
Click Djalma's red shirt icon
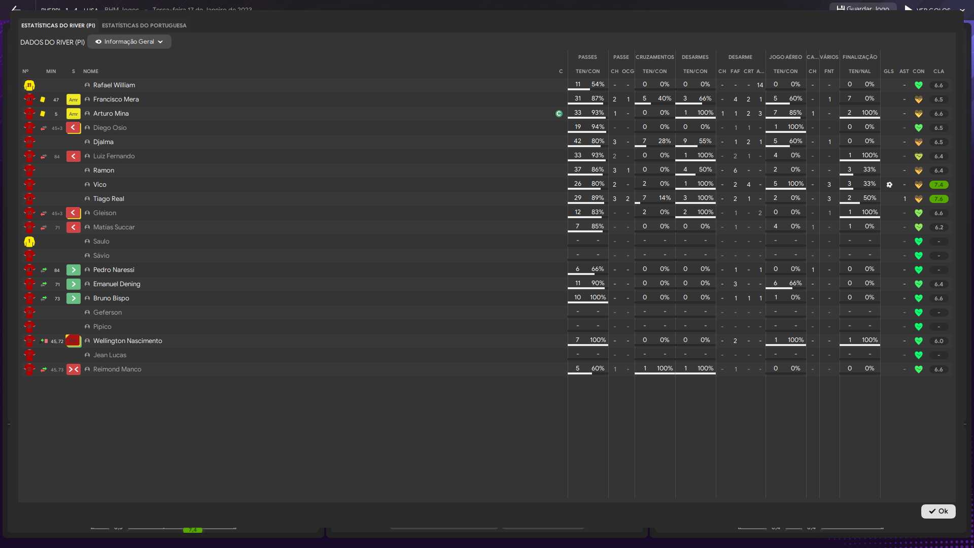(29, 142)
